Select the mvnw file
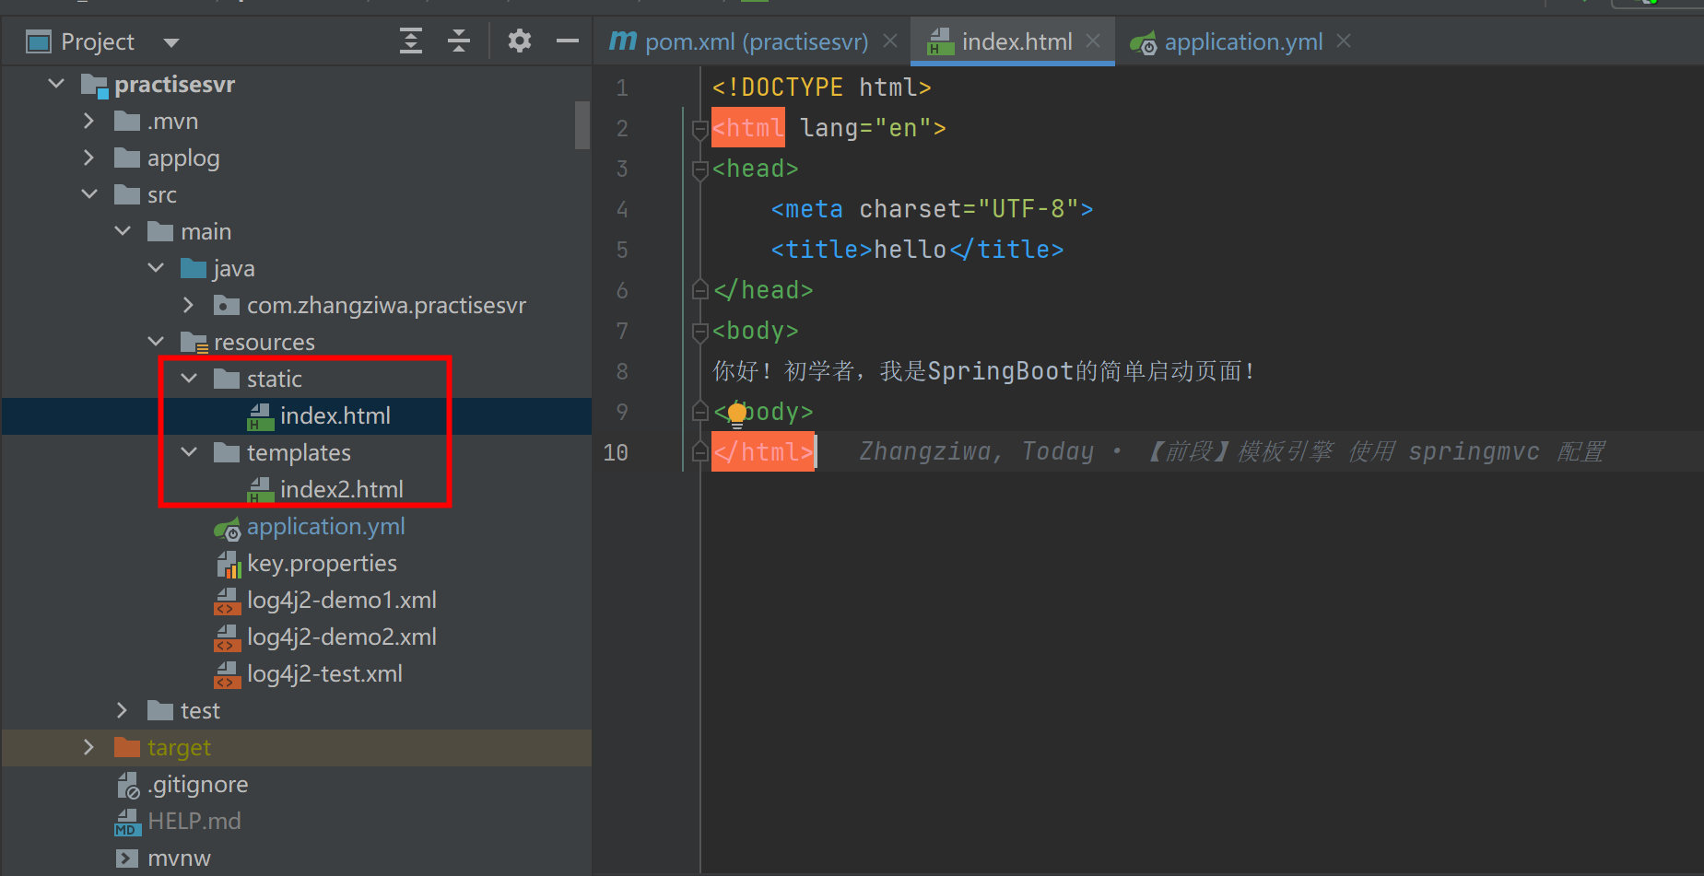 179,858
